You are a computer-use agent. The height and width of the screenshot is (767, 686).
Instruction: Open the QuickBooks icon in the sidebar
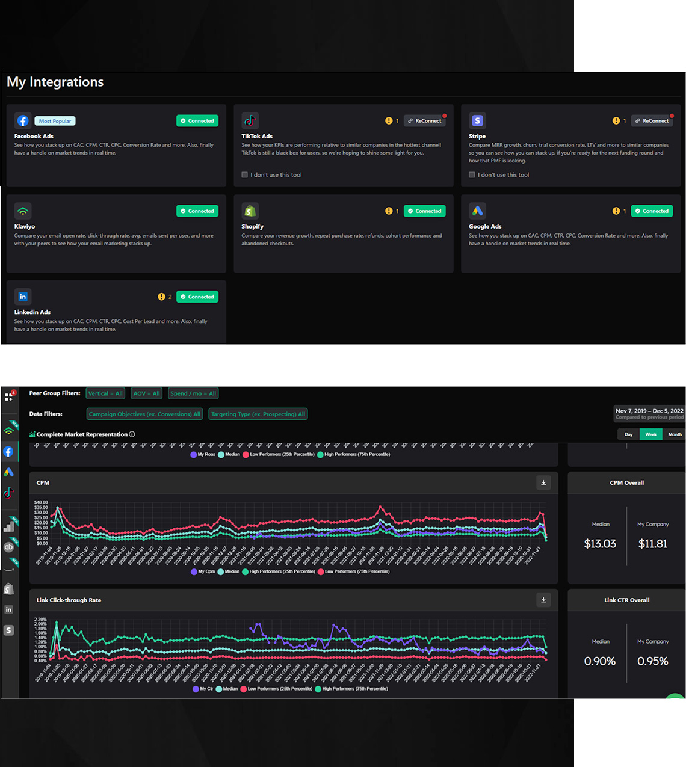(x=9, y=547)
